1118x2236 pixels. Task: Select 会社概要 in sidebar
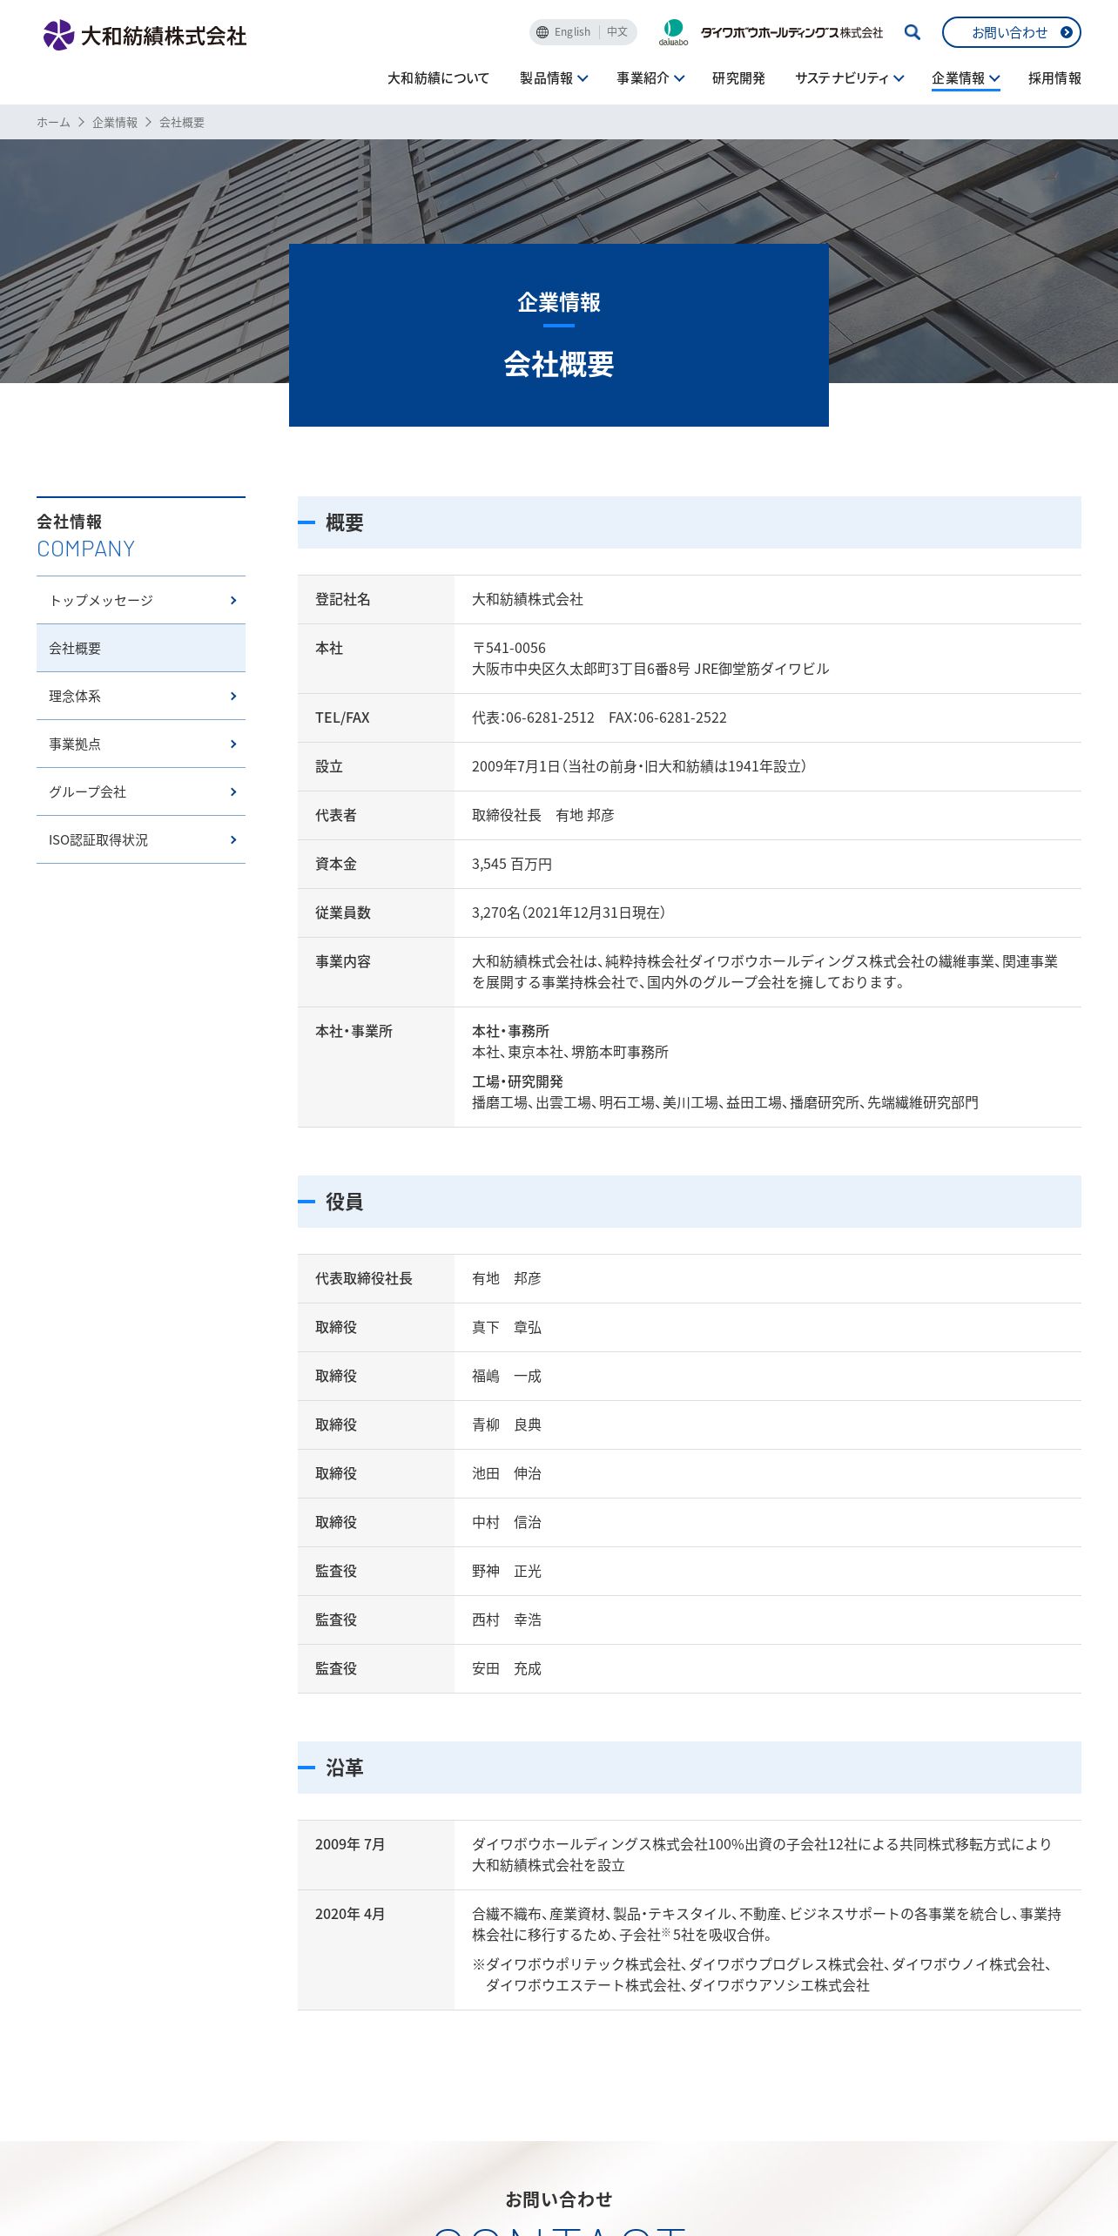pos(141,648)
